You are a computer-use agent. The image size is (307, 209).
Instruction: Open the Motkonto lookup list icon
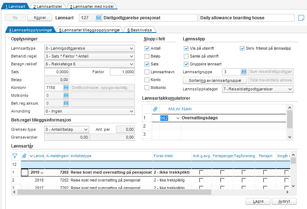[x=66, y=95]
